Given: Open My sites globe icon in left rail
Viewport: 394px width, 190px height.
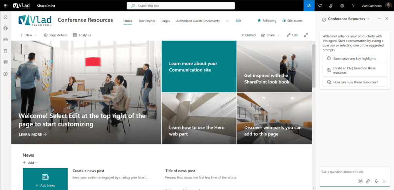Looking at the screenshot, I should [5, 28].
